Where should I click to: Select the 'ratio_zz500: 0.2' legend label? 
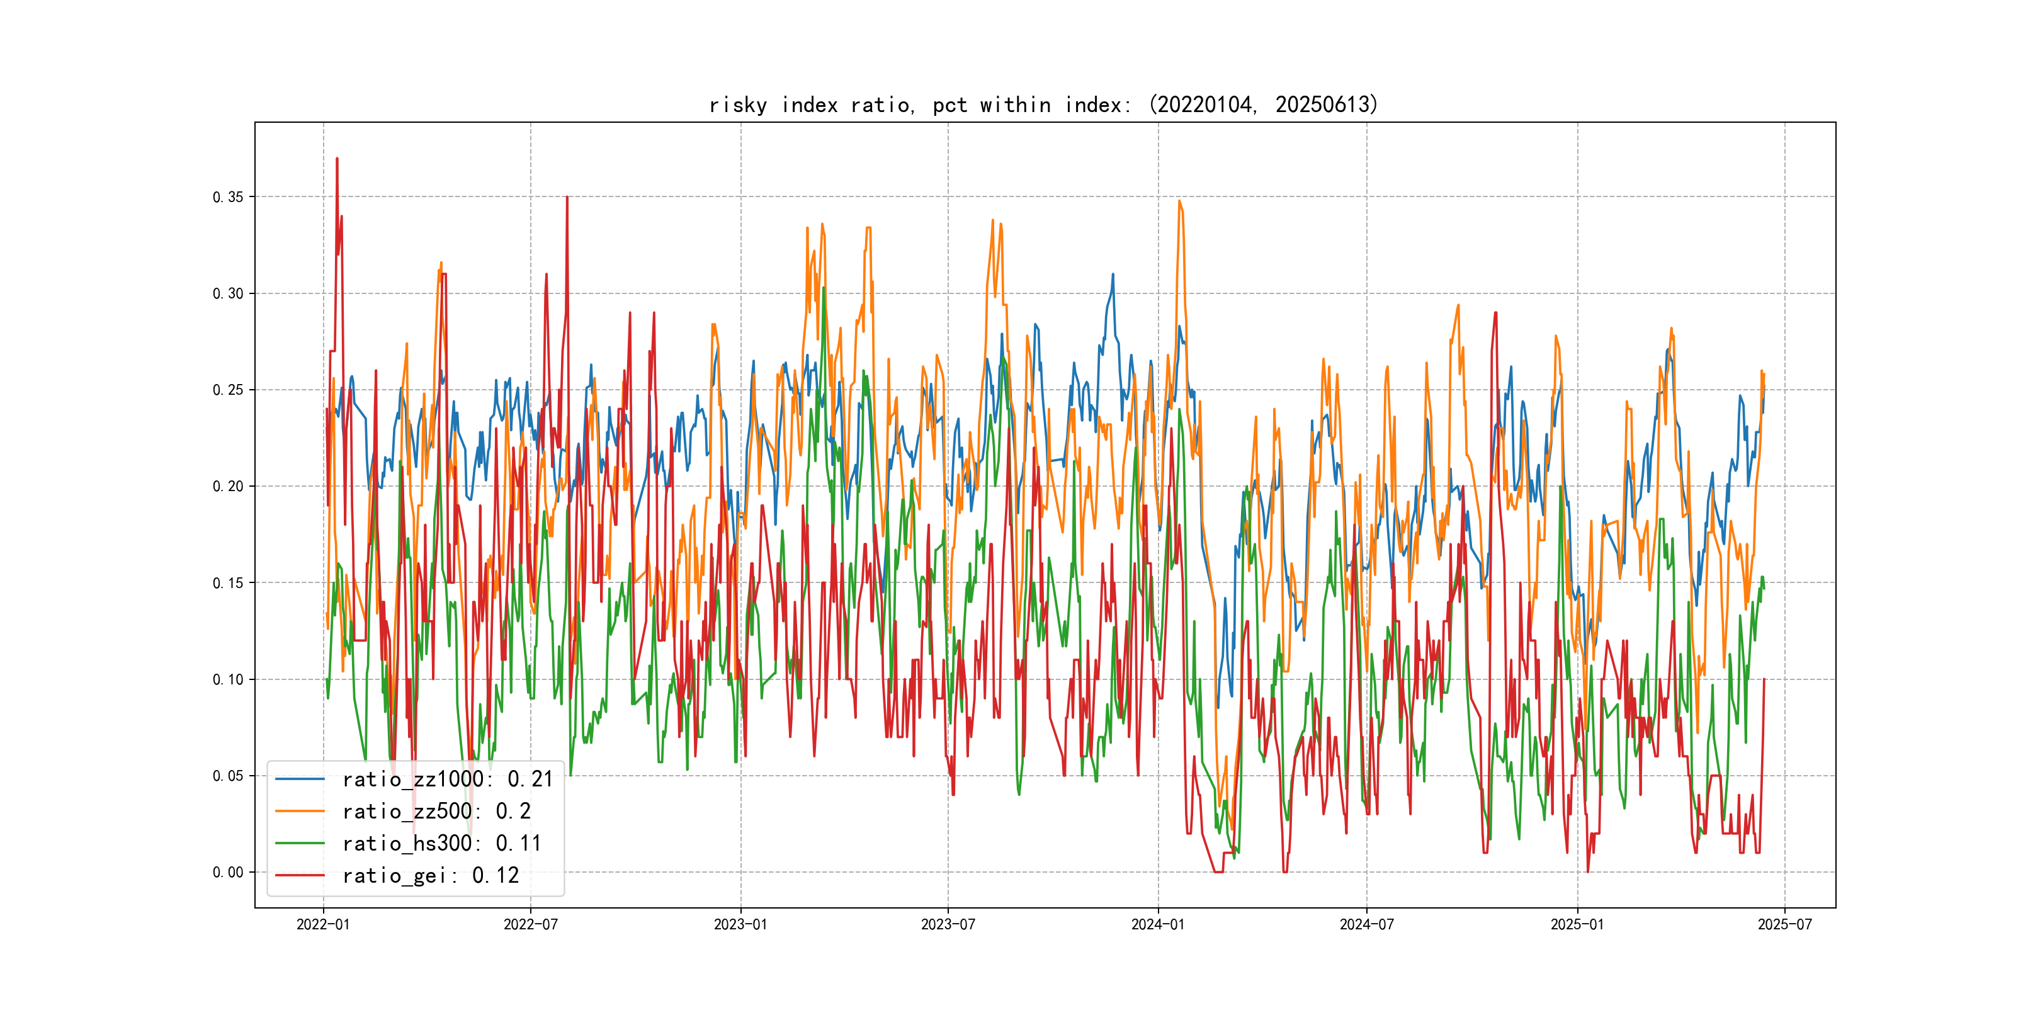436,812
